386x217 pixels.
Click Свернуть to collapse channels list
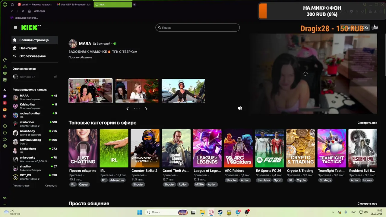tap(51, 186)
